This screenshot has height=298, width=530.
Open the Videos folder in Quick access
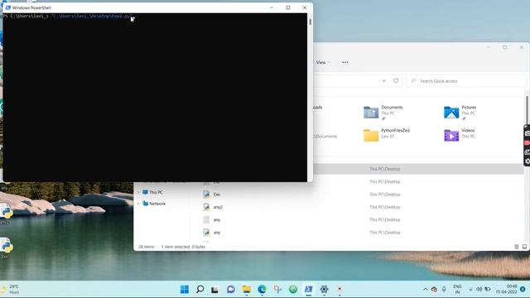coord(460,135)
